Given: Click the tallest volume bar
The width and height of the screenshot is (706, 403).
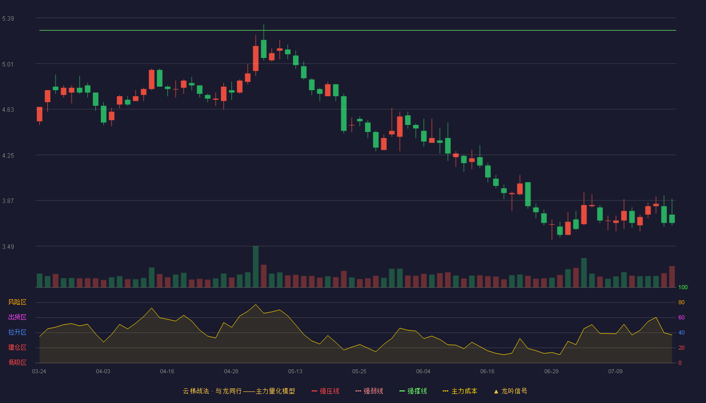Looking at the screenshot, I should [x=256, y=266].
